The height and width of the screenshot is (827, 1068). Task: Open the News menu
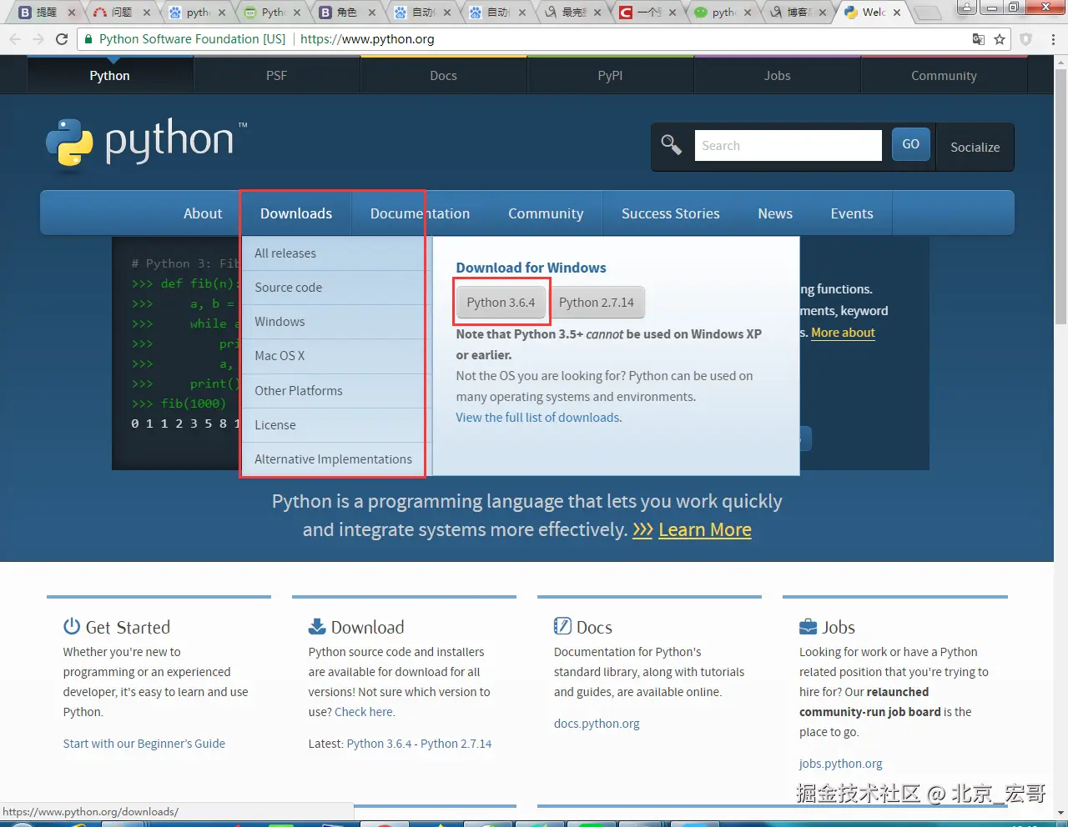pos(775,213)
